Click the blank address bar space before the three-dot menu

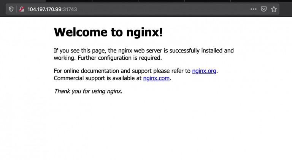point(162,9)
